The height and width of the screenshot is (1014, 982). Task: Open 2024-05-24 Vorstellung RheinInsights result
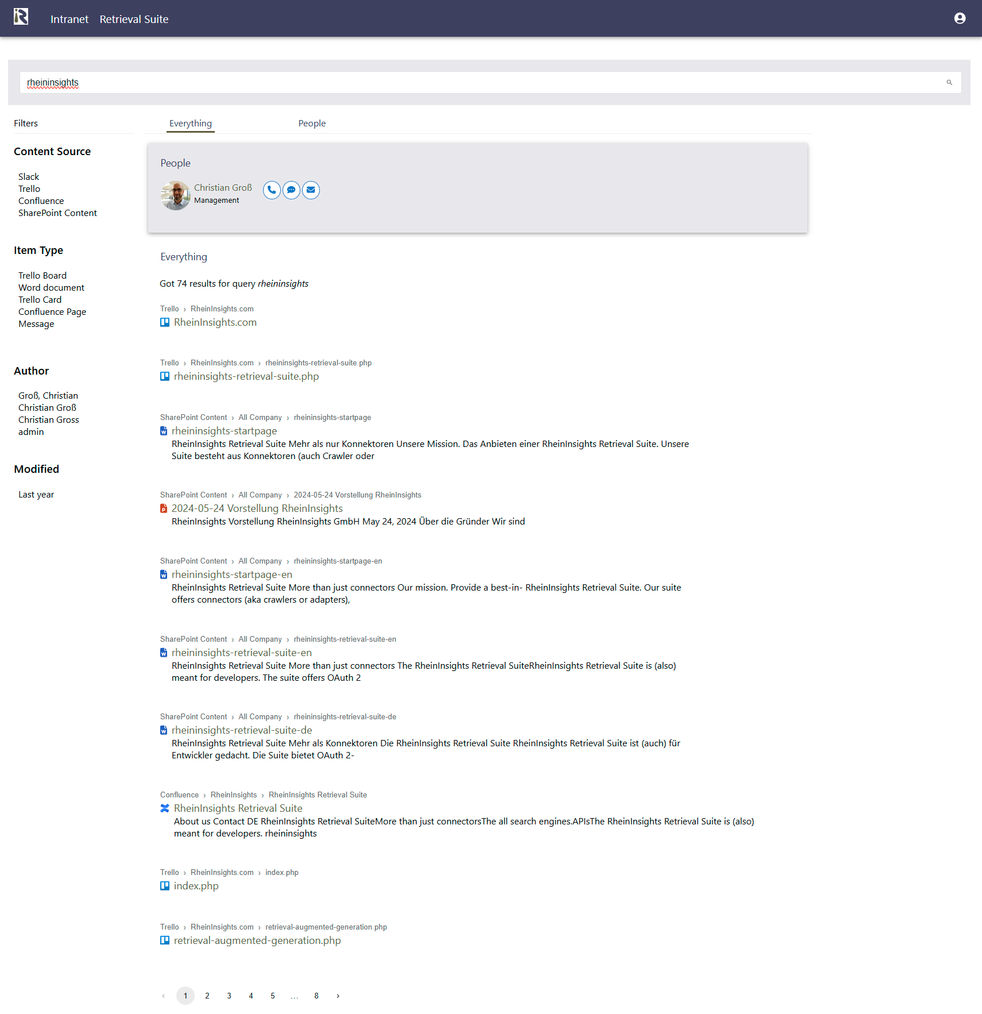coord(257,508)
